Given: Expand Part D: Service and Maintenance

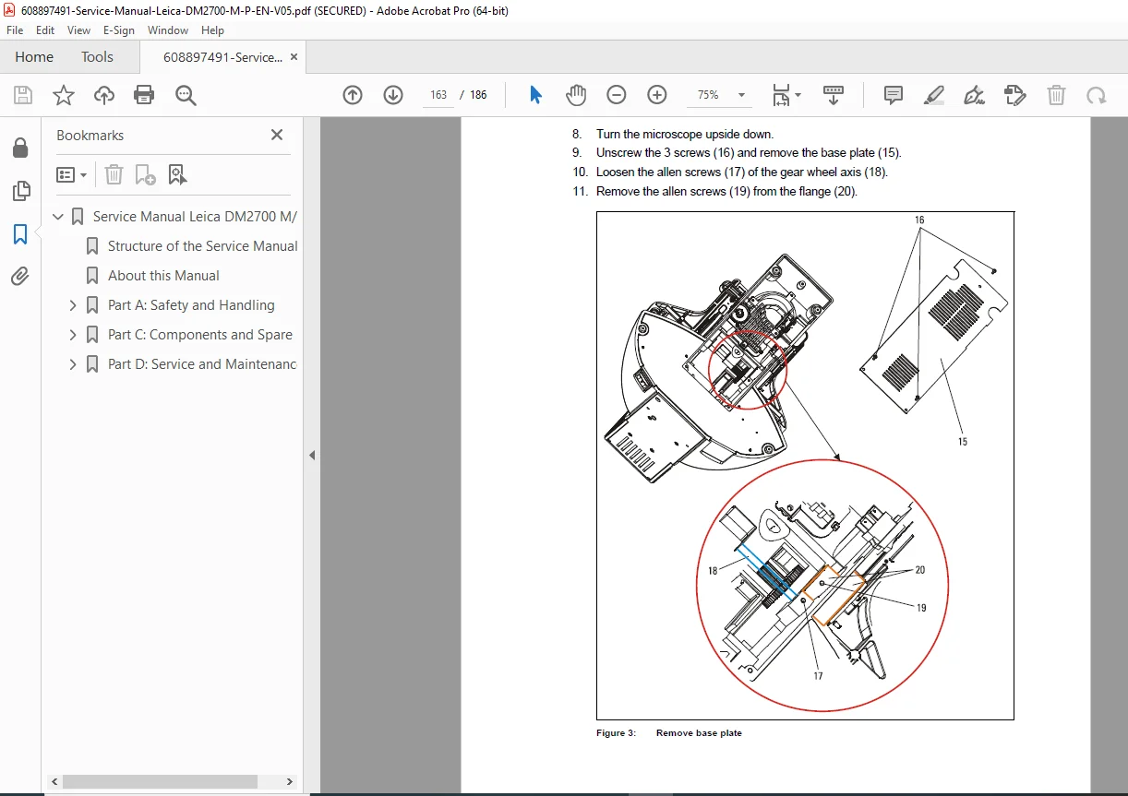Looking at the screenshot, I should 73,364.
